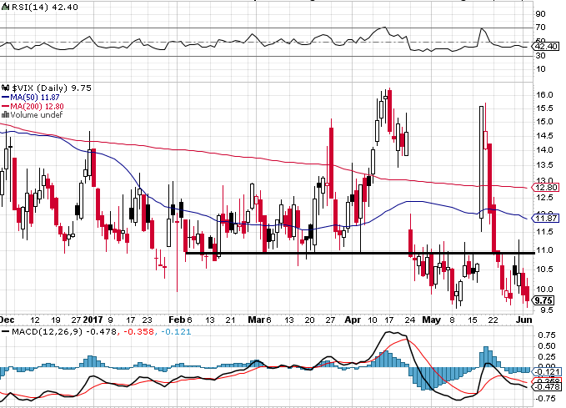Click the 9.75 last price tag
This screenshot has width=566, height=408.
(543, 300)
